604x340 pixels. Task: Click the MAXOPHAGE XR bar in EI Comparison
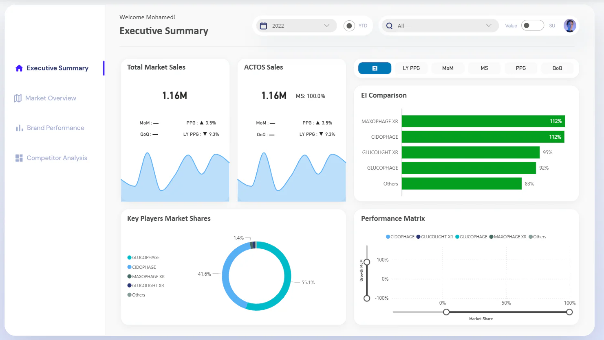tap(483, 121)
